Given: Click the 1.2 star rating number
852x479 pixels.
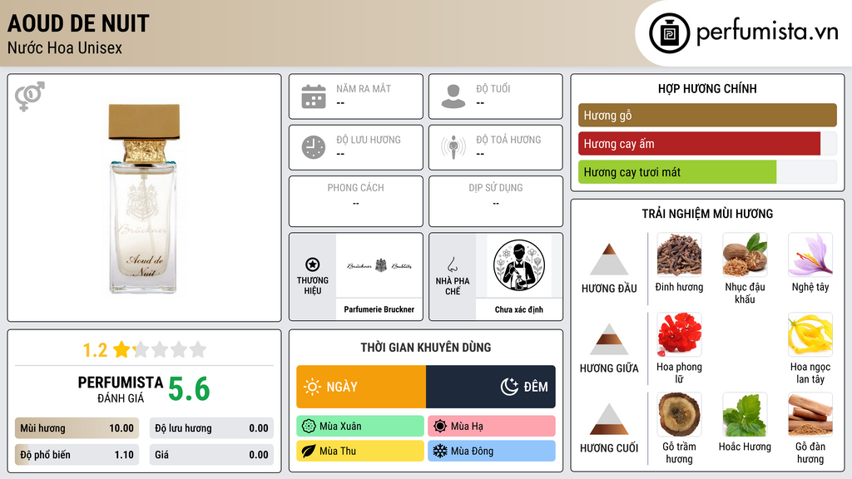Looking at the screenshot, I should 95,350.
